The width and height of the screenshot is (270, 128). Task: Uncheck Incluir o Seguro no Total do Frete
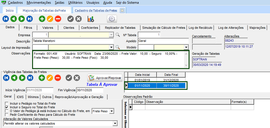point(6,107)
